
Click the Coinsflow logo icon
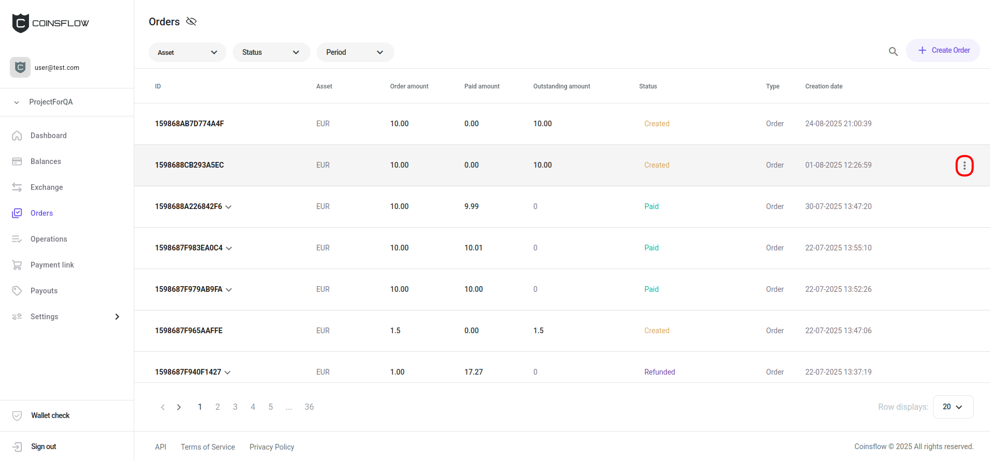[x=20, y=23]
